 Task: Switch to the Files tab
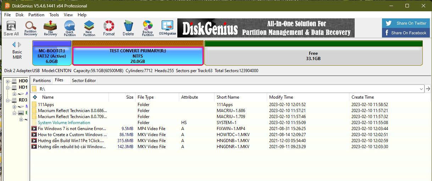[x=59, y=80]
